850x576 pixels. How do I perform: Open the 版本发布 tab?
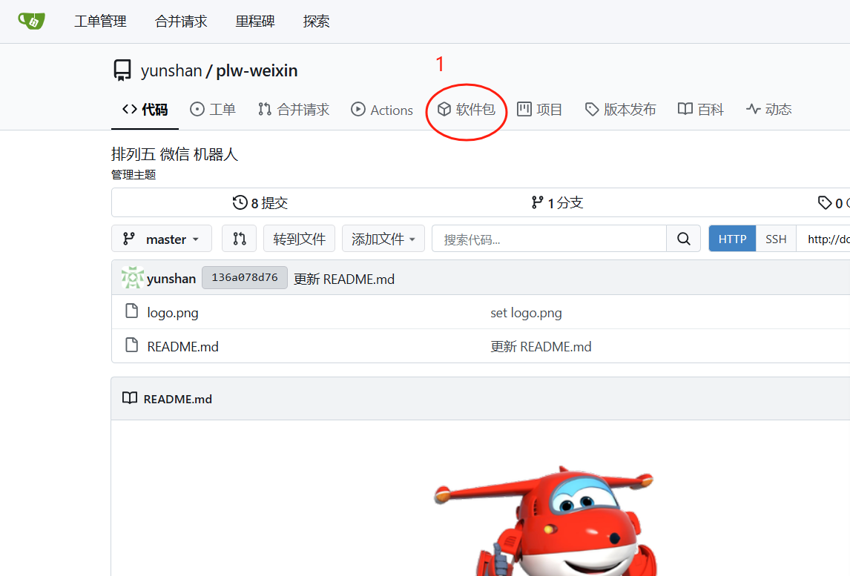(x=620, y=110)
